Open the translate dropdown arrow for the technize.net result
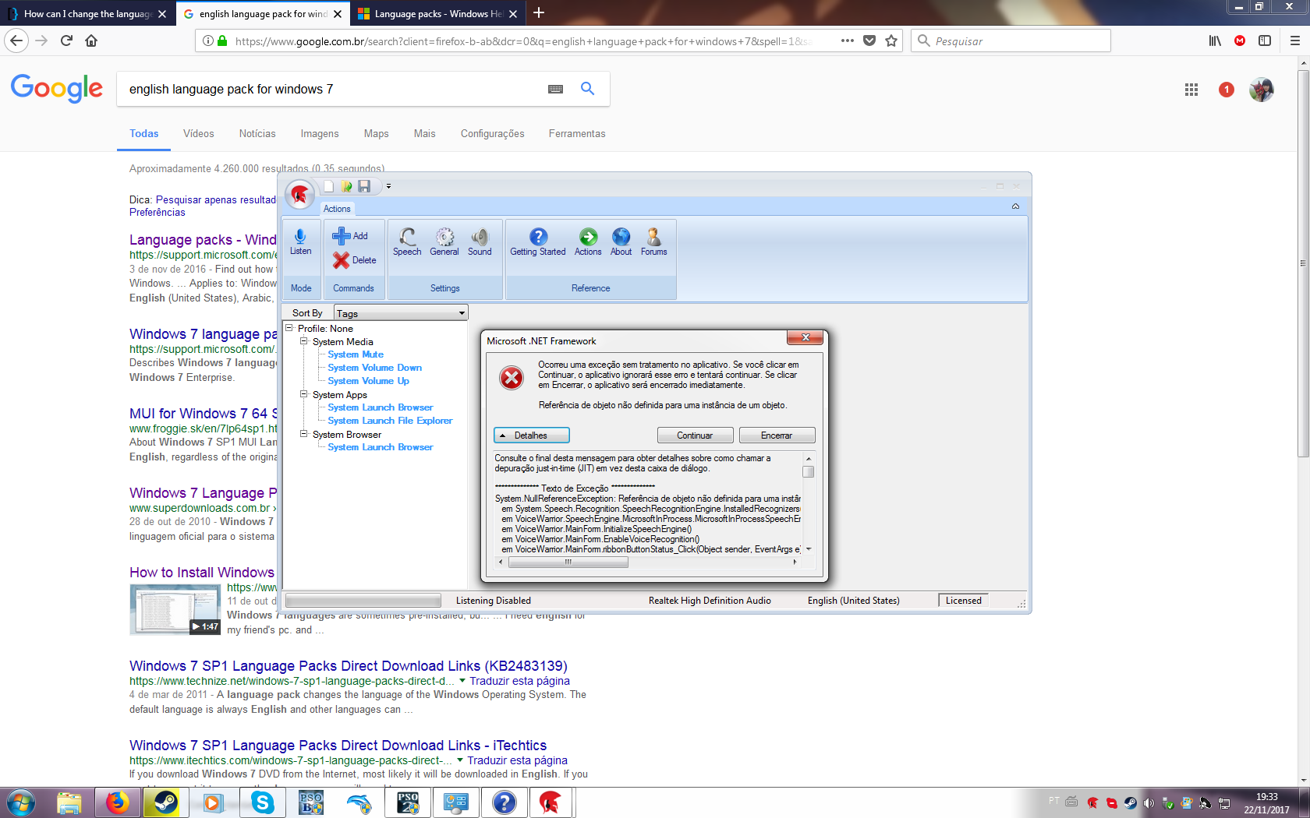Image resolution: width=1310 pixels, height=818 pixels. pos(462,680)
